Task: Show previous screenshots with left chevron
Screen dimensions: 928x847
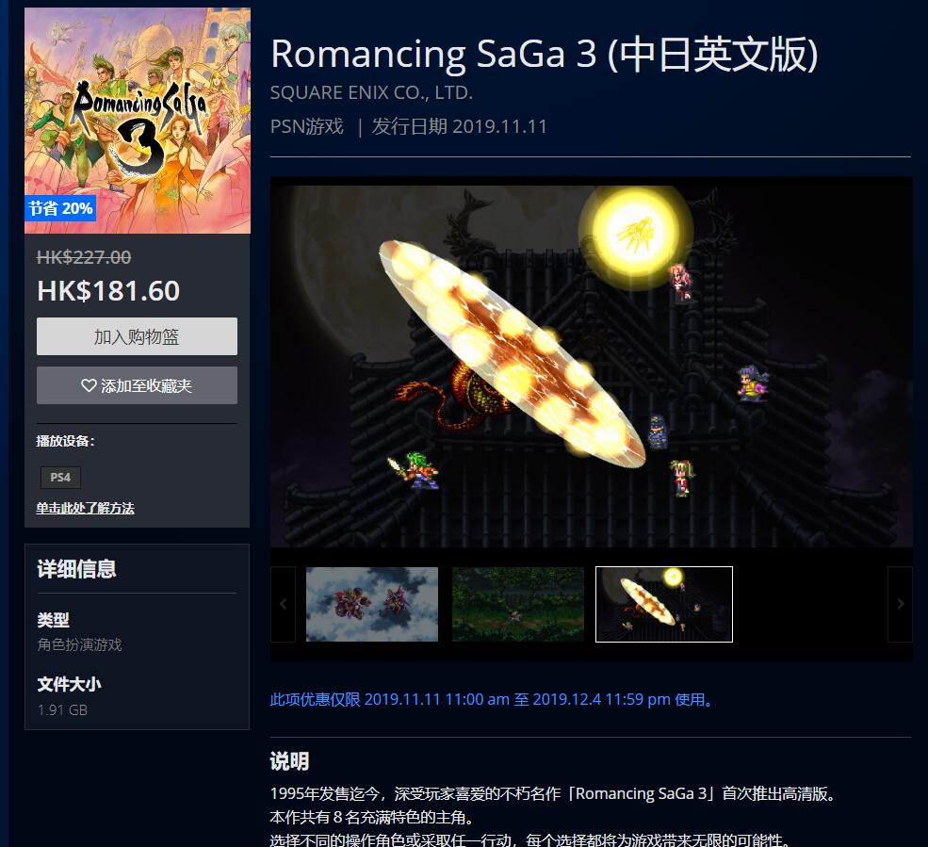Action: coord(283,604)
